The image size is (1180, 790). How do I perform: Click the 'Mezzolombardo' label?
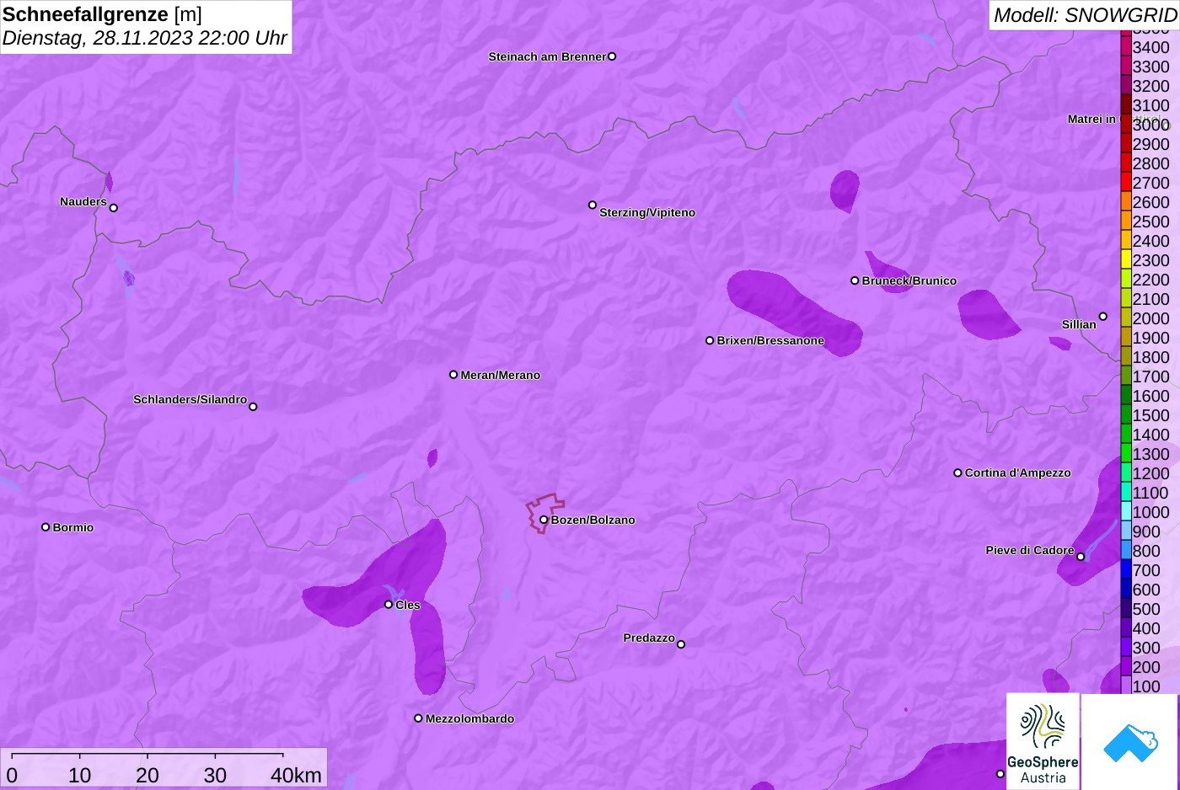pos(469,718)
